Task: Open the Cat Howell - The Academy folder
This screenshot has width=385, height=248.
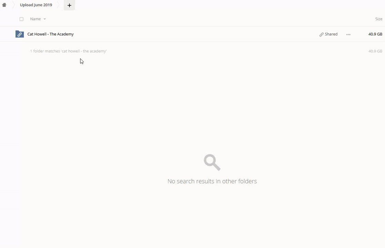Action: (x=50, y=34)
